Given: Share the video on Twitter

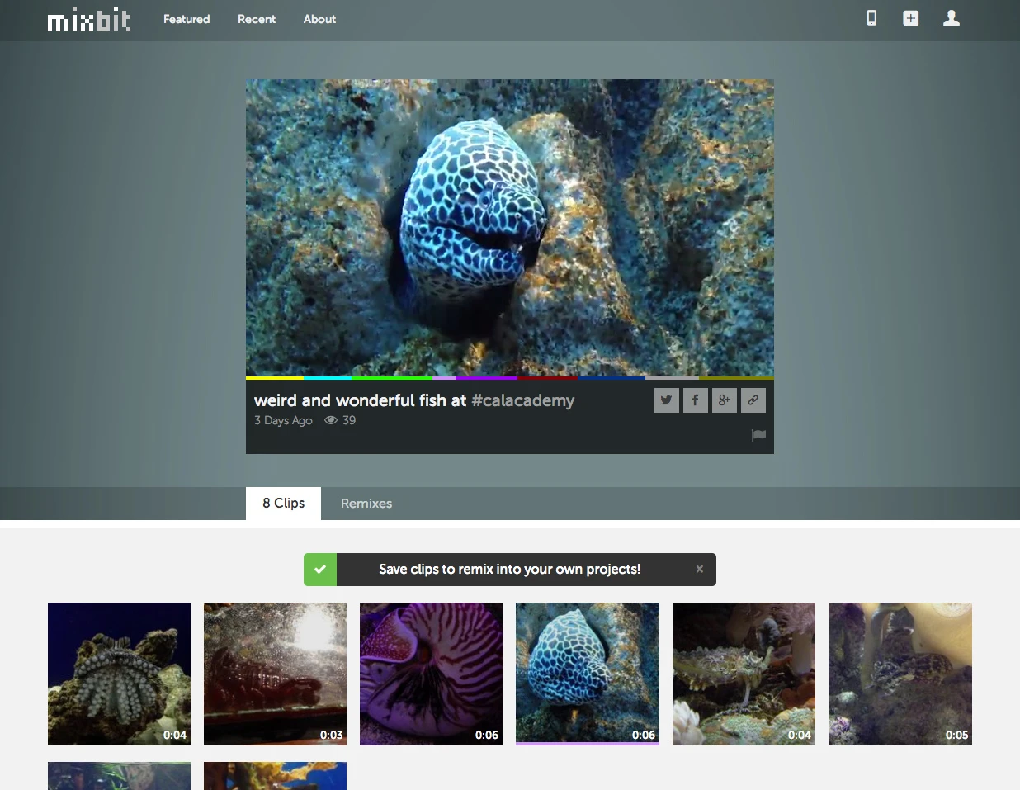Looking at the screenshot, I should click(x=666, y=400).
